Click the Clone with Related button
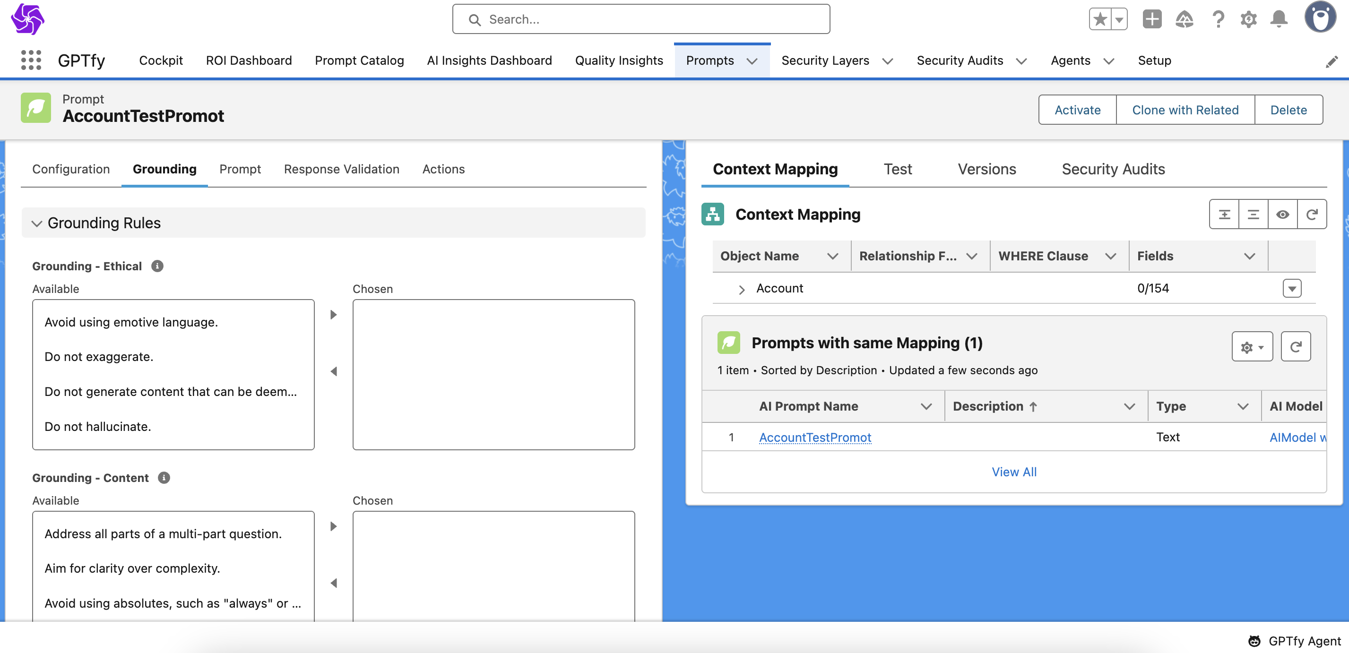Viewport: 1349px width, 653px height. click(x=1185, y=110)
